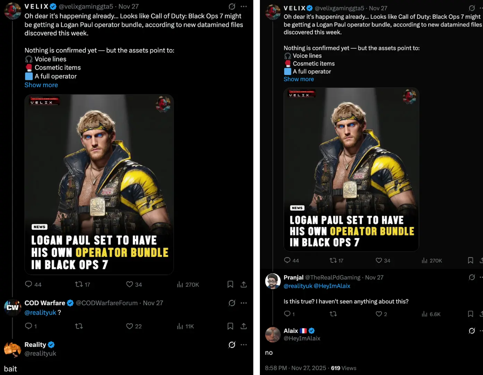Like the COD Warfare reply
483x375 pixels.
coord(130,326)
